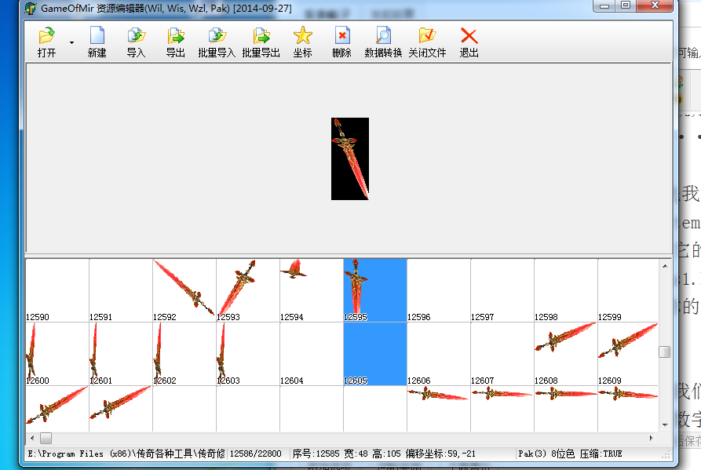This screenshot has height=470, width=701.
Task: Select highlighted thumbnail 12595
Action: (x=375, y=290)
